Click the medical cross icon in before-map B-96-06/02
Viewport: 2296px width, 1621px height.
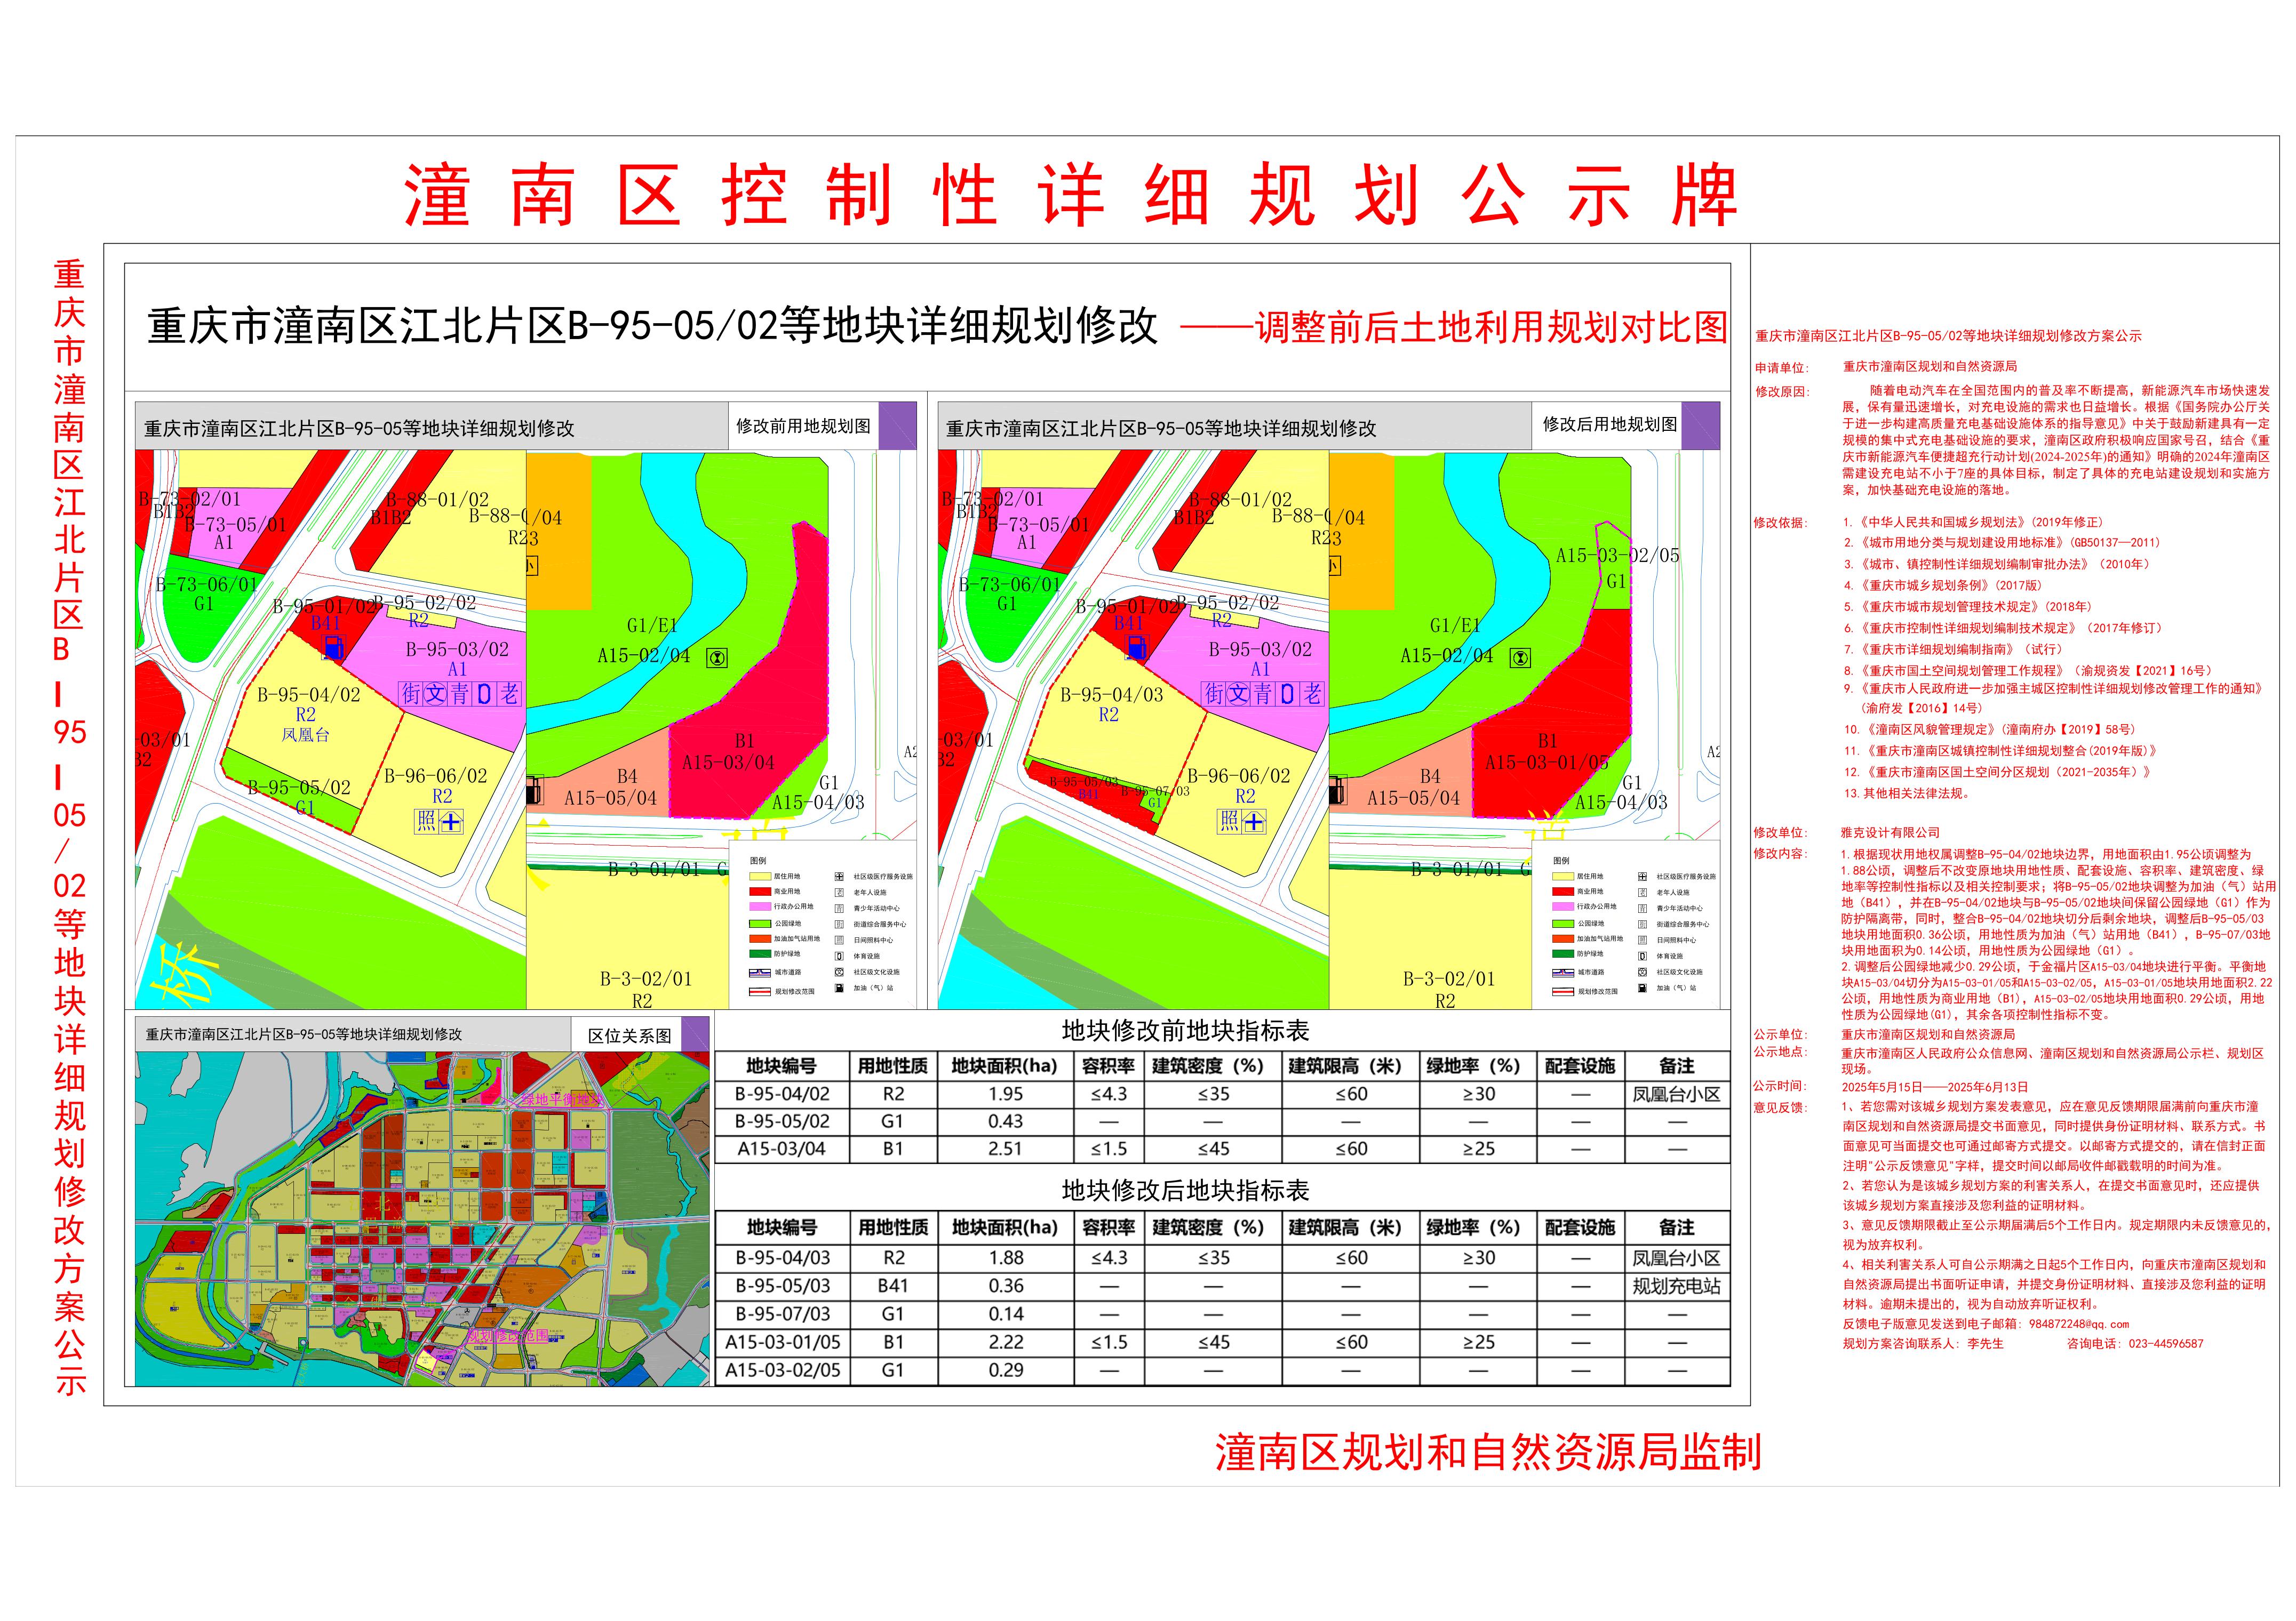(x=451, y=822)
